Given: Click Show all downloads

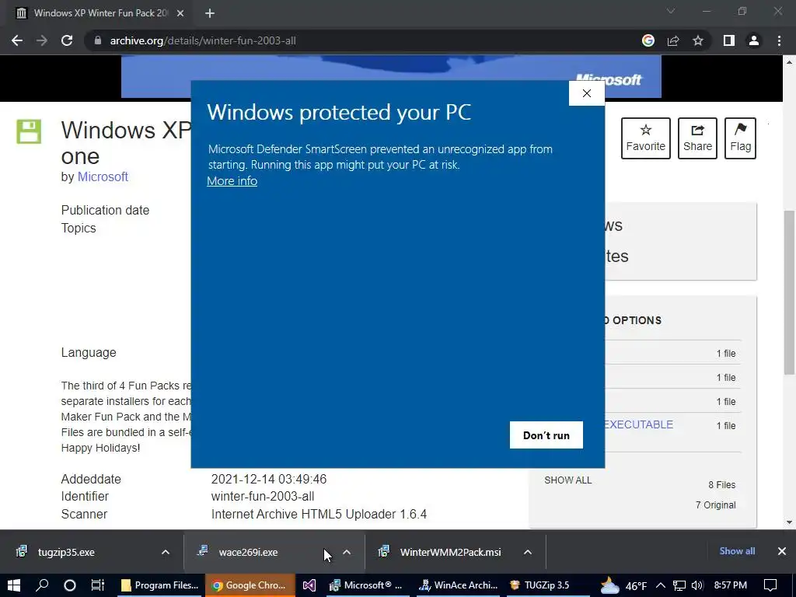Looking at the screenshot, I should coord(737,551).
